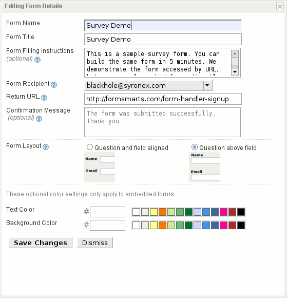Screen dimensions: 287x298
Task: Choose black swatch for Background Color
Action: pos(241,225)
